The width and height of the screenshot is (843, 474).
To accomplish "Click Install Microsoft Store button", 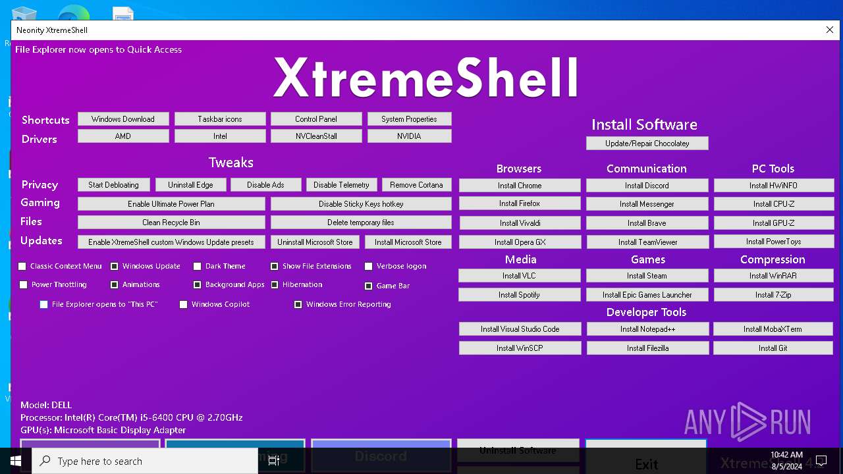I will click(408, 242).
